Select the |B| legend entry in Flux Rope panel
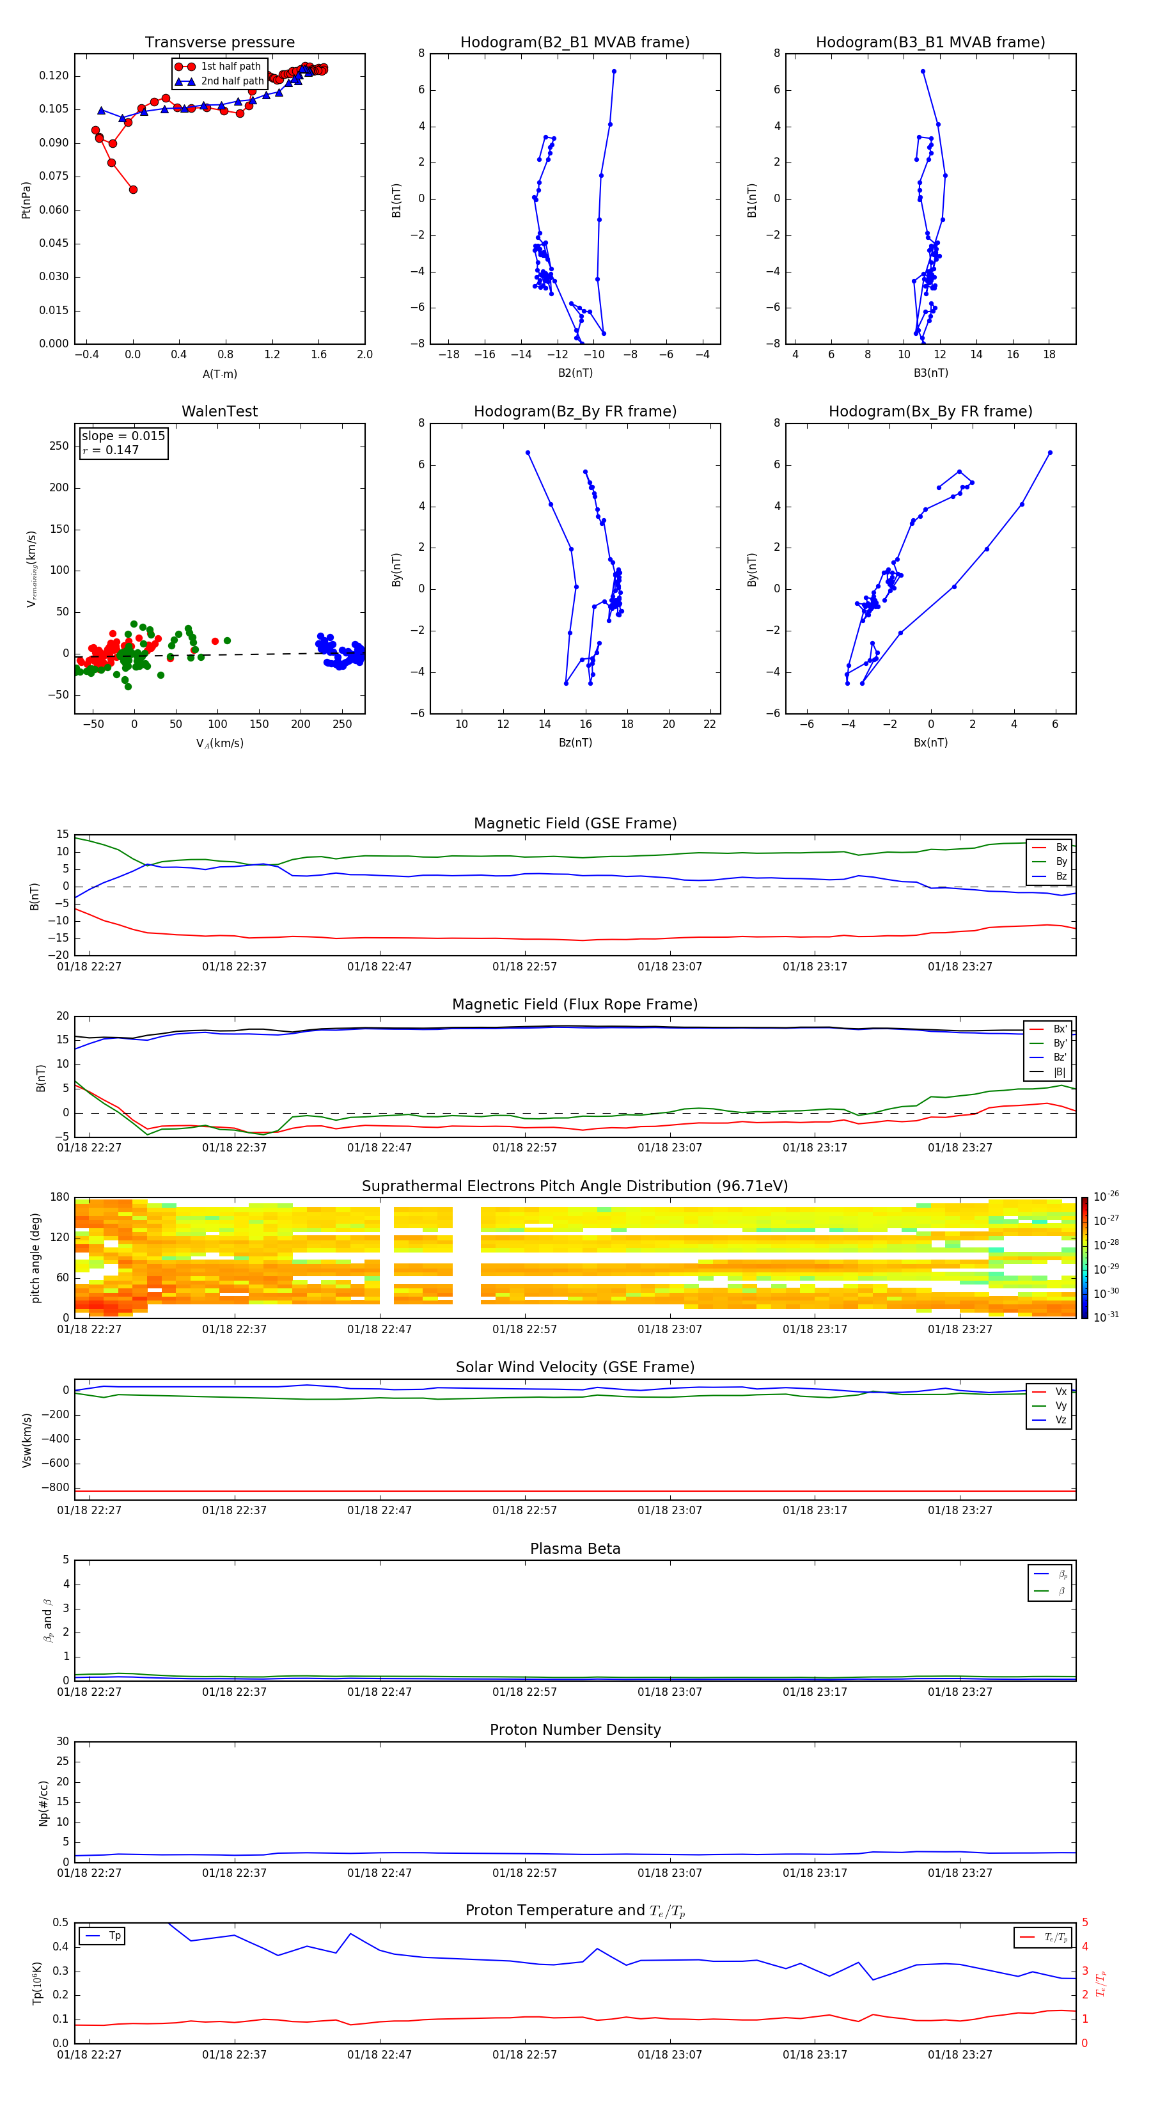The height and width of the screenshot is (2111, 1151). tap(1048, 1072)
